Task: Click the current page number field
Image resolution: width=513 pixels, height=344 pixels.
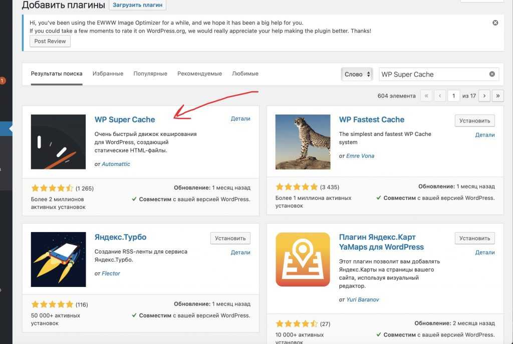Action: [453, 95]
